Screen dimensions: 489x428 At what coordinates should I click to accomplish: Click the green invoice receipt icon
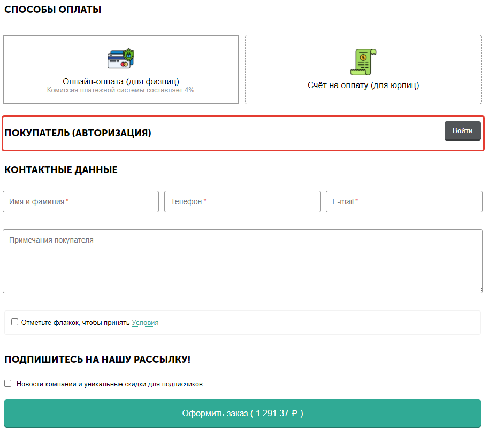tap(363, 62)
